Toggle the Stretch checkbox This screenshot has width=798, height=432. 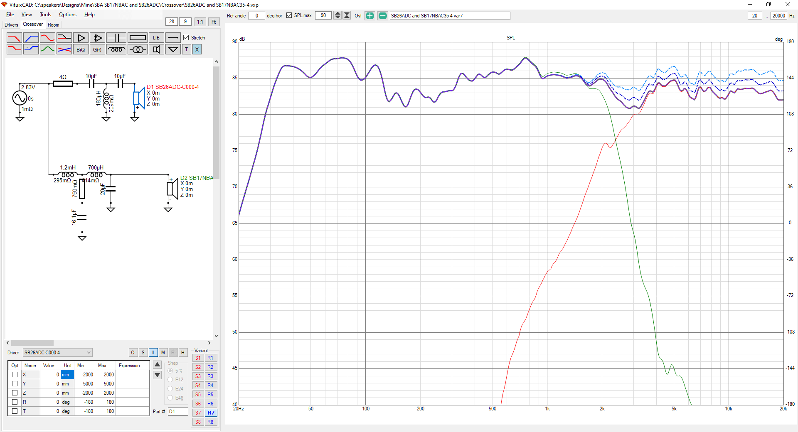pyautogui.click(x=186, y=38)
